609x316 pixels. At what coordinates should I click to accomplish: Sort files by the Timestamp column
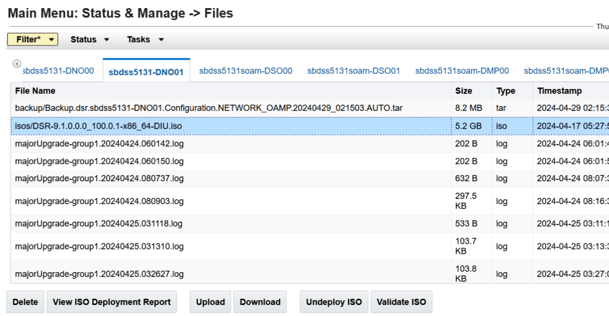coord(559,90)
